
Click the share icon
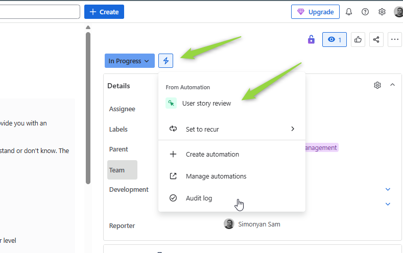point(376,39)
